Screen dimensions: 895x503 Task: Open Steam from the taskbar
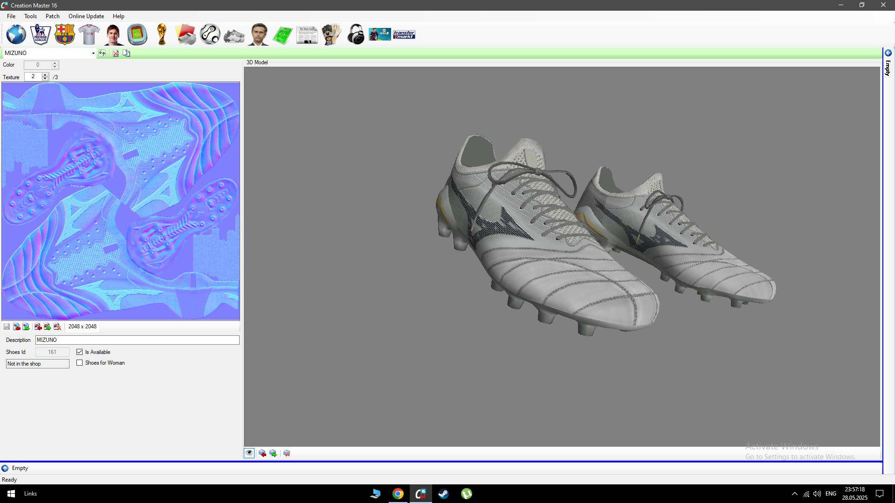pos(443,494)
